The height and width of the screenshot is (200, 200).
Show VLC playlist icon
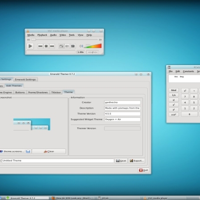67,46
